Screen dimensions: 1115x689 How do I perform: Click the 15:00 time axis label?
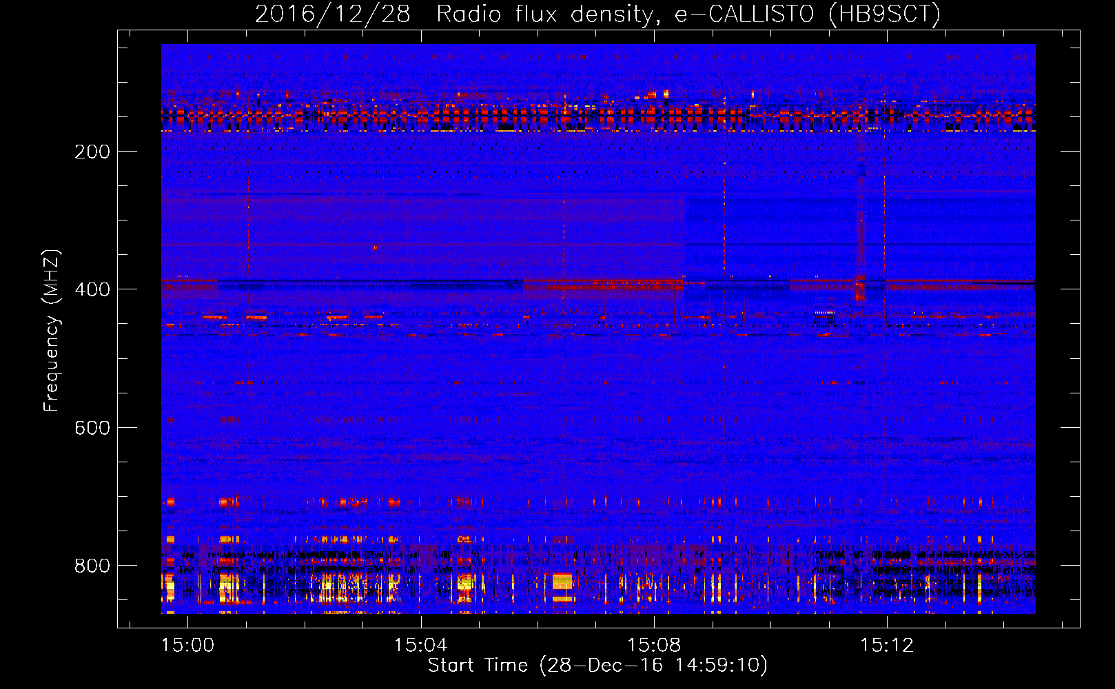pos(187,646)
